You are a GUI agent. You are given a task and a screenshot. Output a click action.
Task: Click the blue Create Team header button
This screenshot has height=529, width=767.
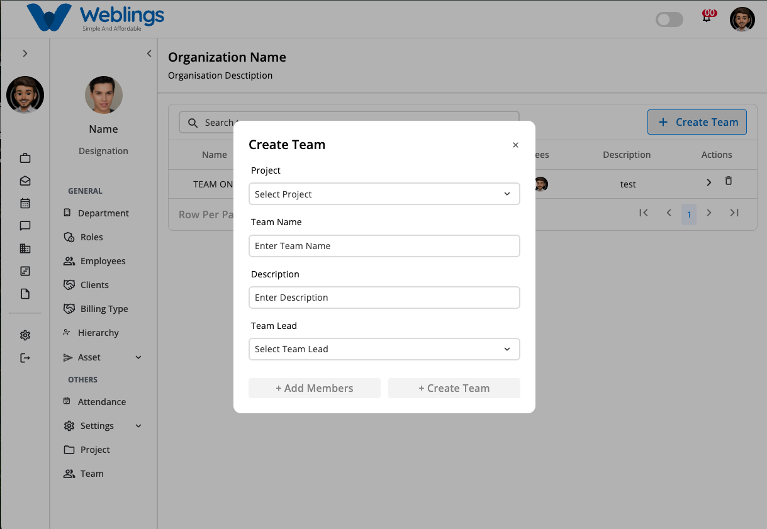[x=697, y=122]
